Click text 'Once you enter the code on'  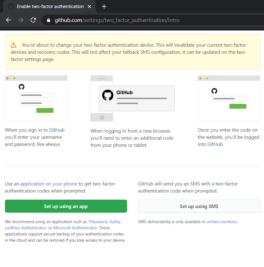228,130
